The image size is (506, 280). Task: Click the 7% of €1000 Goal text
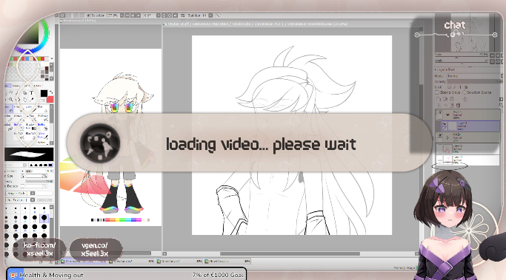click(218, 275)
